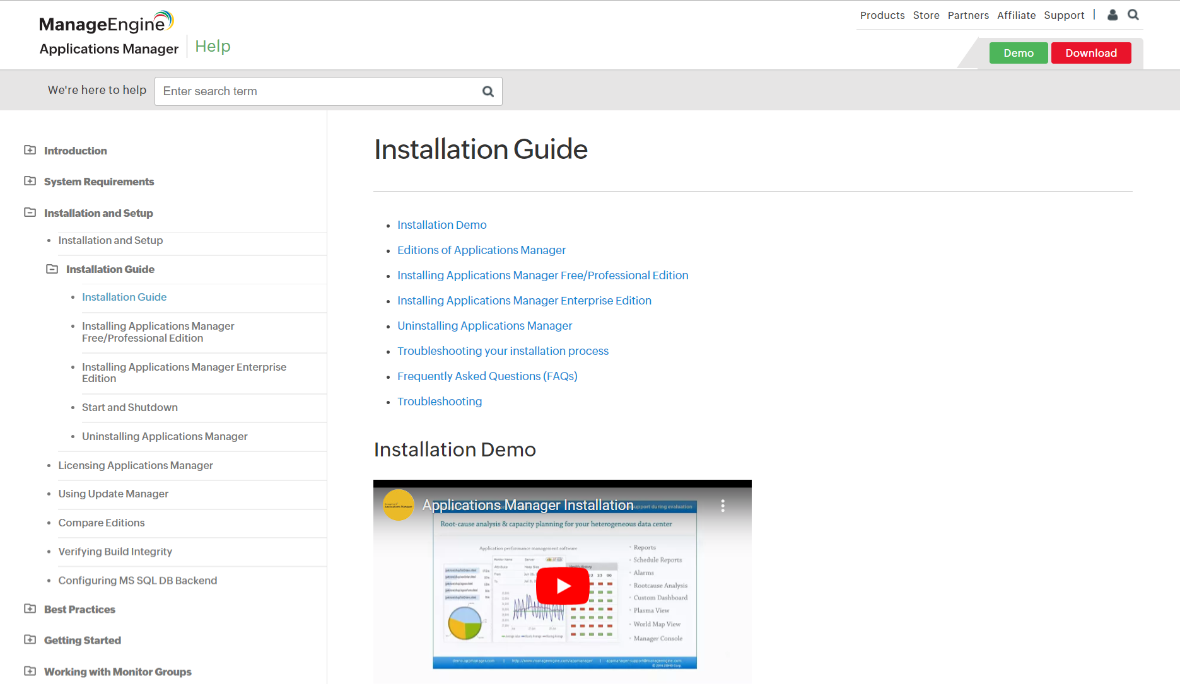Screen dimensions: 1180x684
Task: Expand the Best Practices section
Action: coord(30,609)
